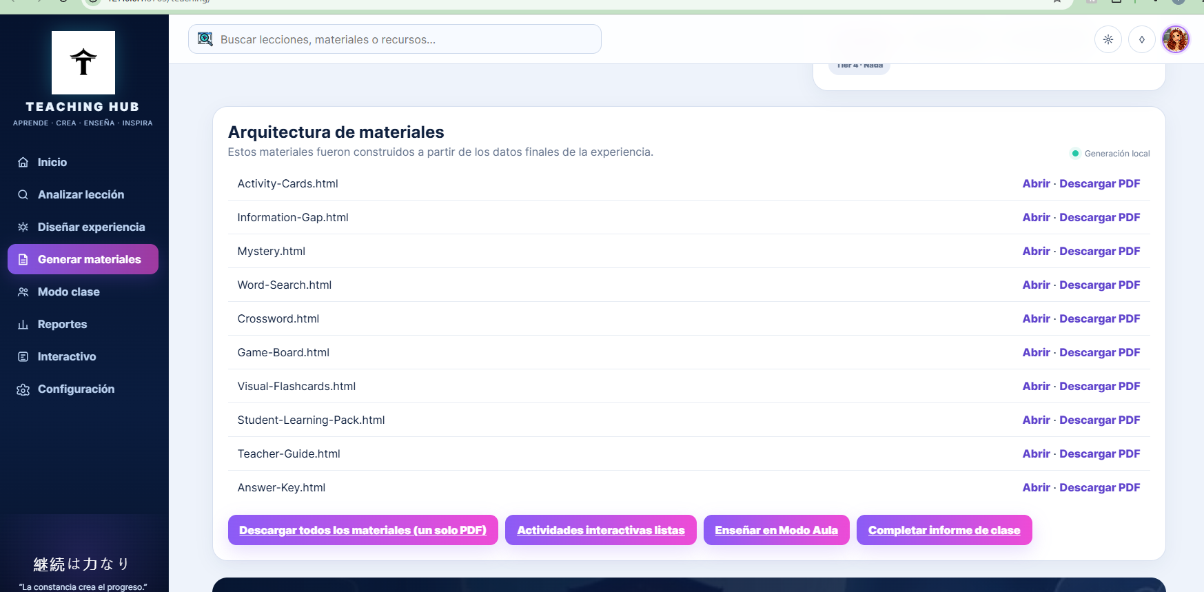The image size is (1204, 592).
Task: Click the Analizar lección magnifier icon
Action: pyautogui.click(x=23, y=194)
